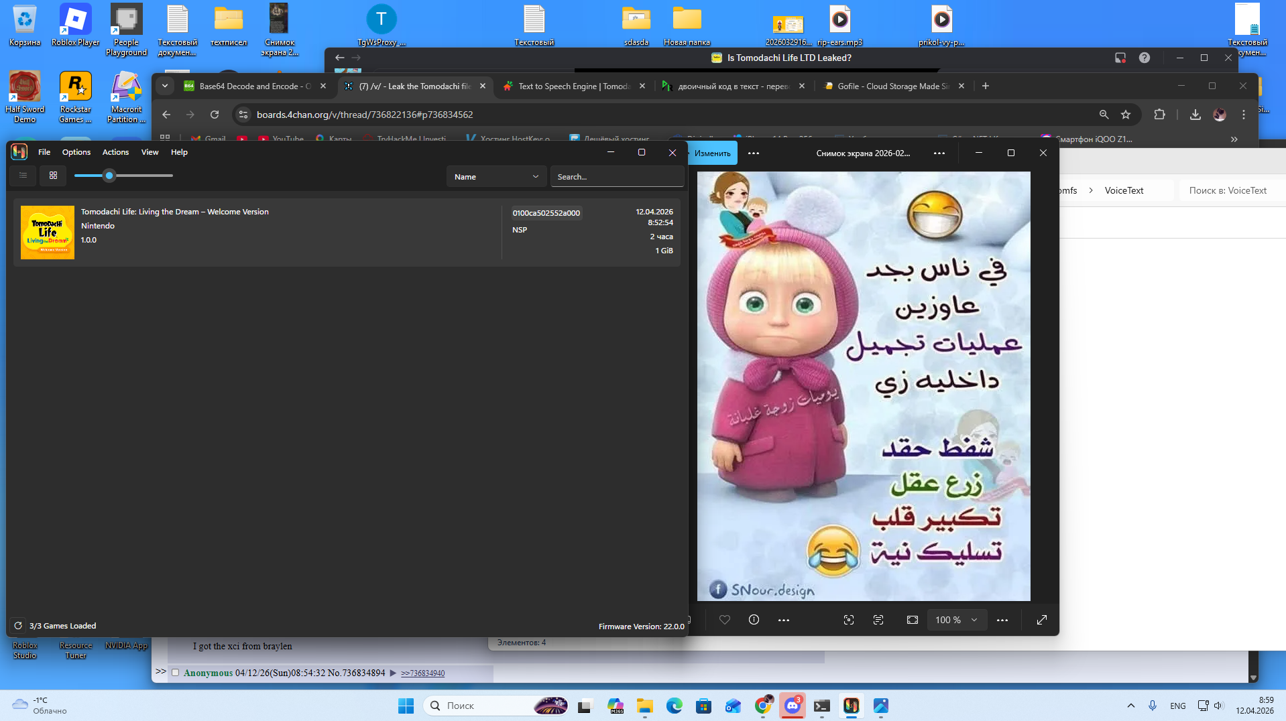Show hidden bookmarks overflow chevron
1286x721 pixels.
(x=1234, y=139)
